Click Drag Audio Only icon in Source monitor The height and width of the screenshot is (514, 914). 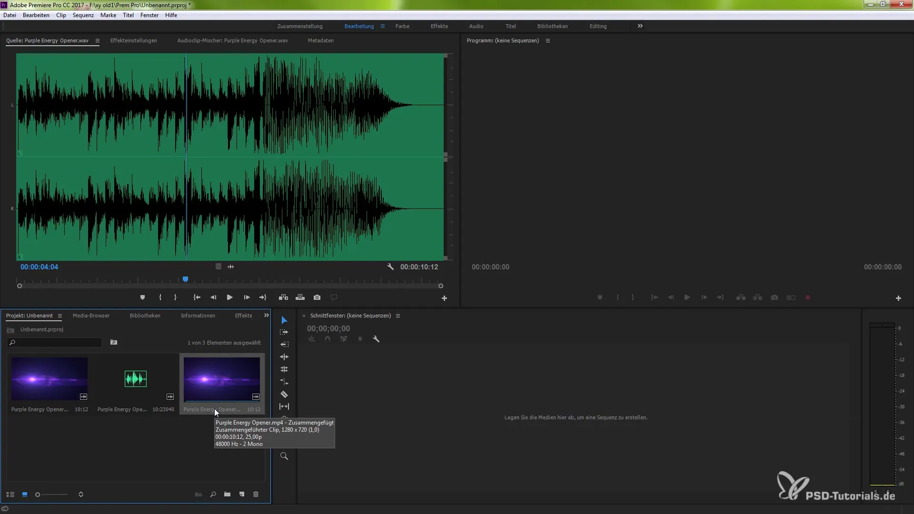coord(231,267)
